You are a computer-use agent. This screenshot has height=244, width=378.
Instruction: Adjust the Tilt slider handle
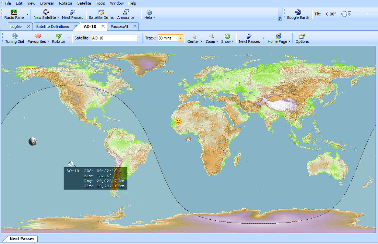[349, 14]
